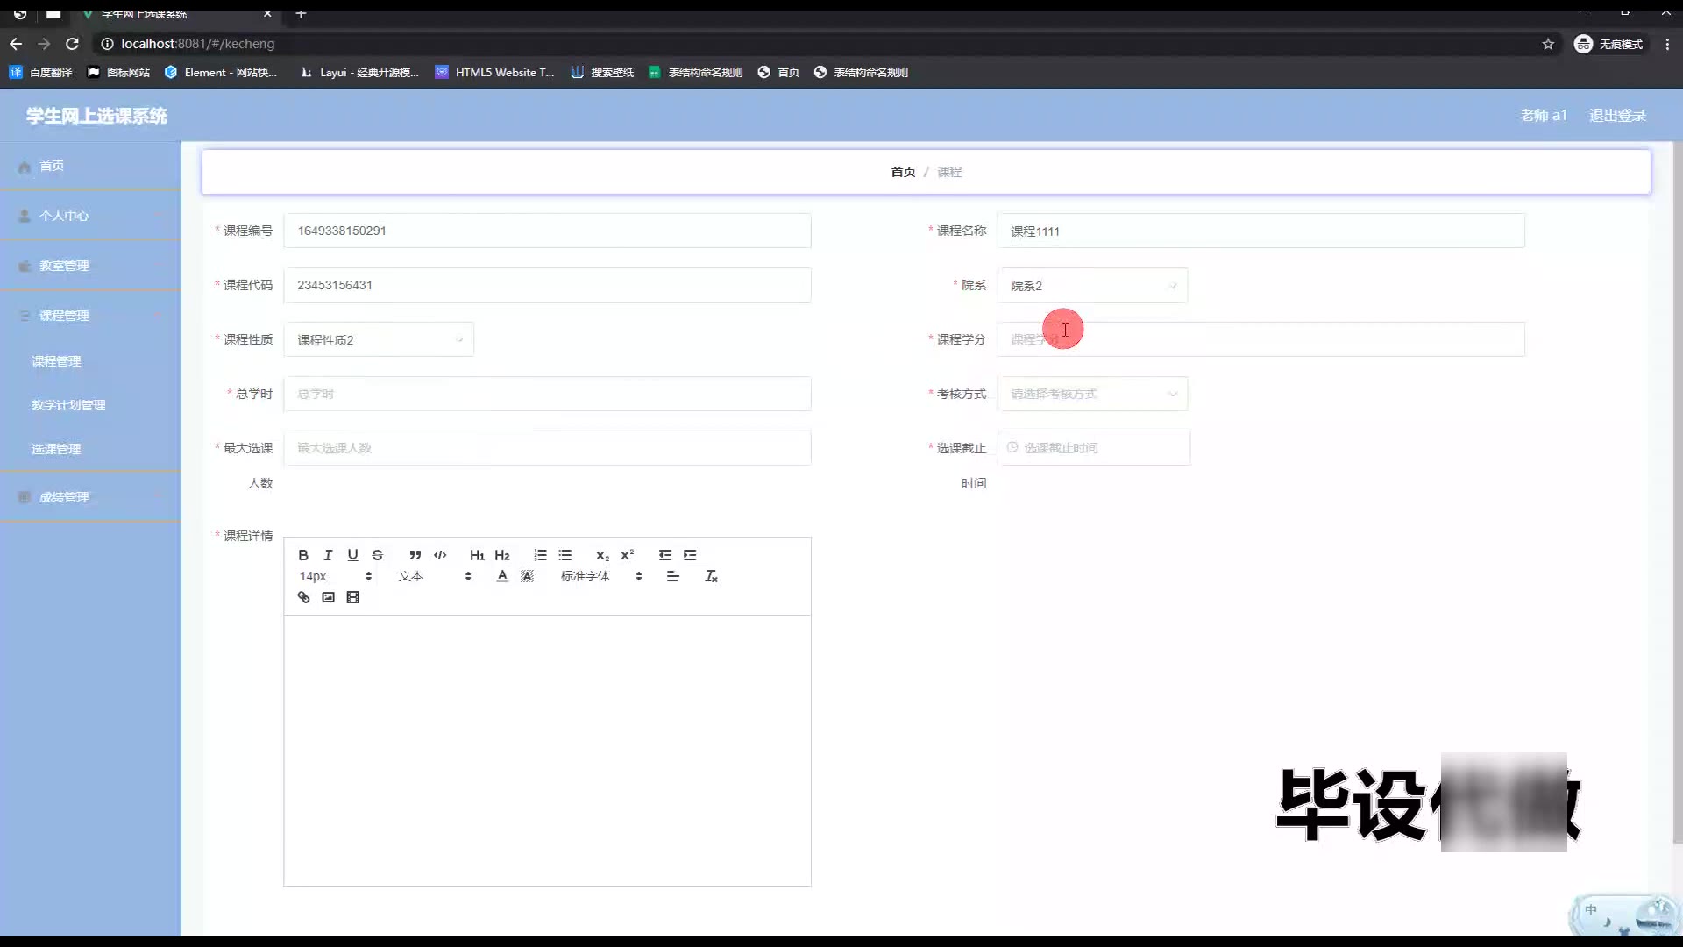Toggle underline formatting in editor toolbar
The height and width of the screenshot is (947, 1683).
click(352, 555)
